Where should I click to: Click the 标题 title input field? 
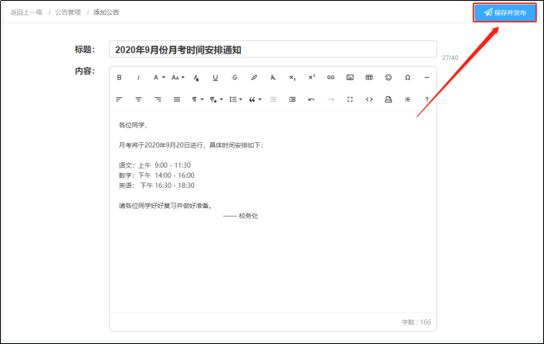tap(272, 49)
